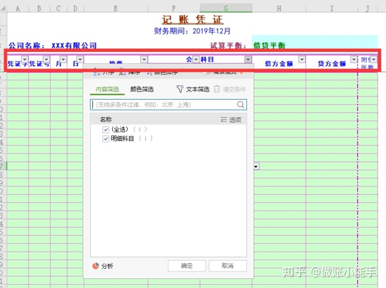
Task: Click the 借方金额 header cell text
Action: tap(279, 64)
